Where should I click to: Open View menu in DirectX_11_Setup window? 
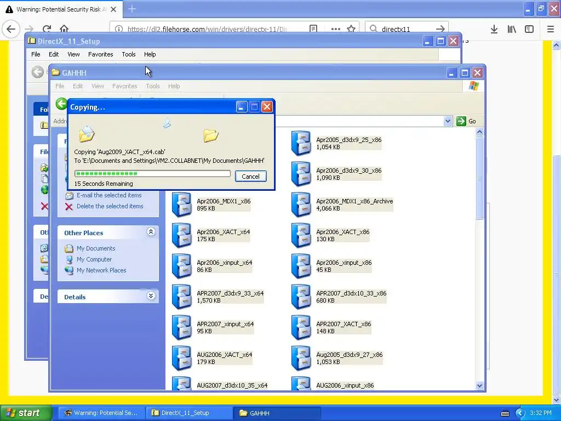coord(74,54)
